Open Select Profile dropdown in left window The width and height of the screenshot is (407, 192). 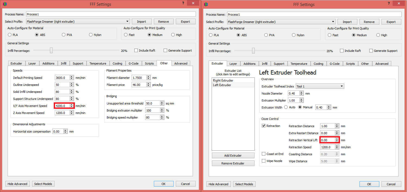pos(78,22)
